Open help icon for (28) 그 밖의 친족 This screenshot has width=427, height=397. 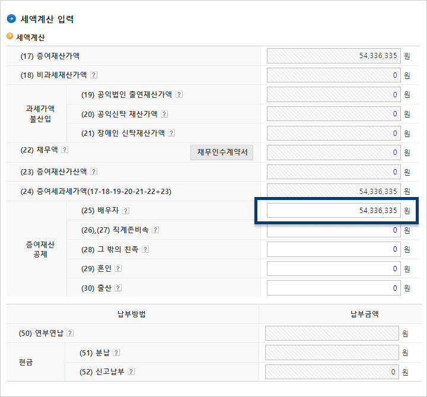click(145, 249)
